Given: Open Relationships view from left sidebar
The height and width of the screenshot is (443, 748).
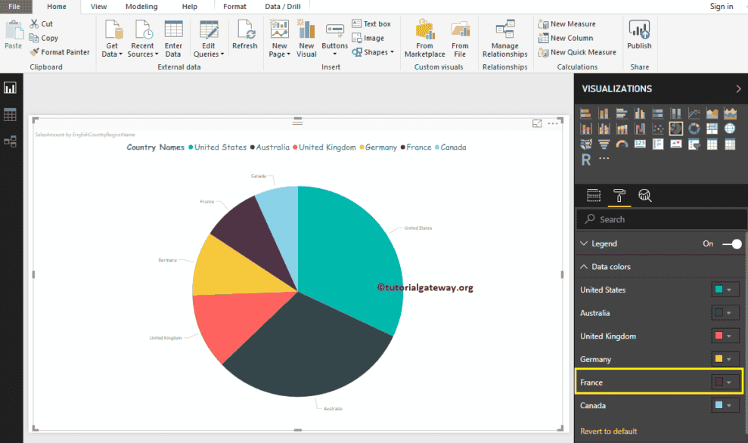Looking at the screenshot, I should click(11, 140).
